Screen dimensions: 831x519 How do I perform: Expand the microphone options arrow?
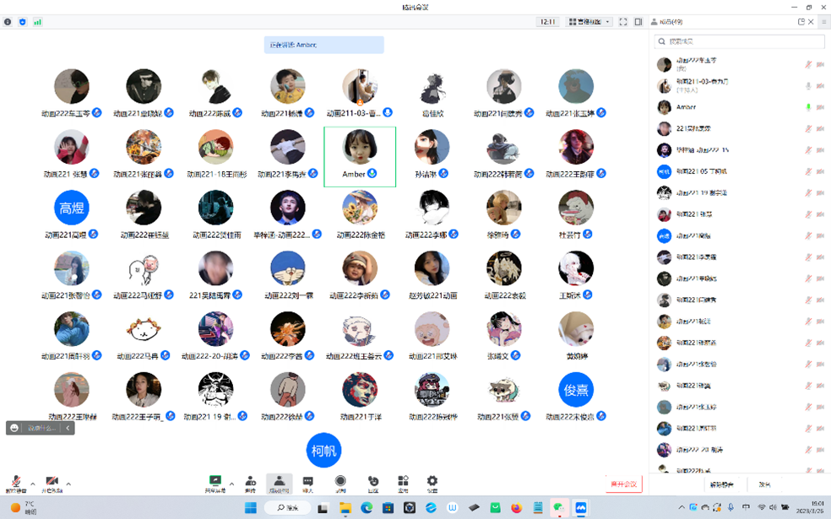[x=33, y=484]
